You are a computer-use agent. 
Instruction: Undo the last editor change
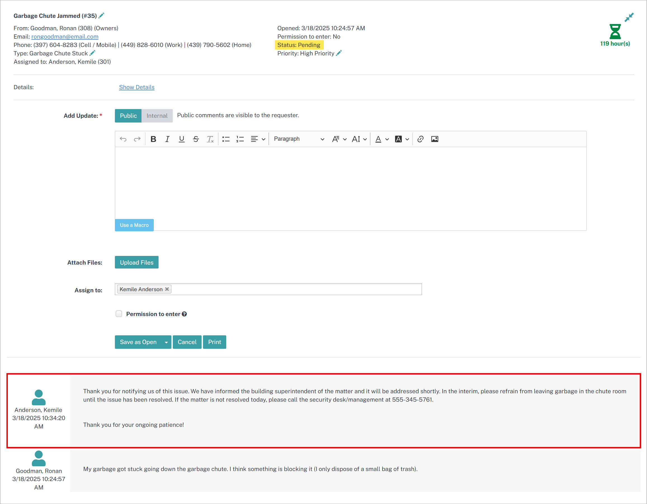(x=123, y=139)
